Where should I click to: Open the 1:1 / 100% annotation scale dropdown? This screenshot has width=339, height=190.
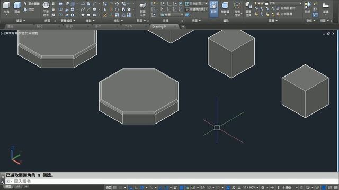pyautogui.click(x=251, y=188)
